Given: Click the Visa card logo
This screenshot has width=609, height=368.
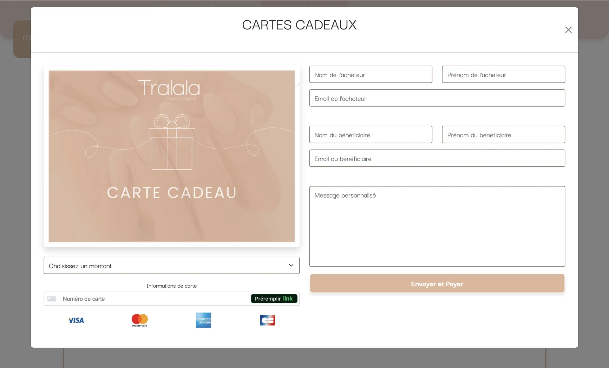Looking at the screenshot, I should [x=76, y=320].
